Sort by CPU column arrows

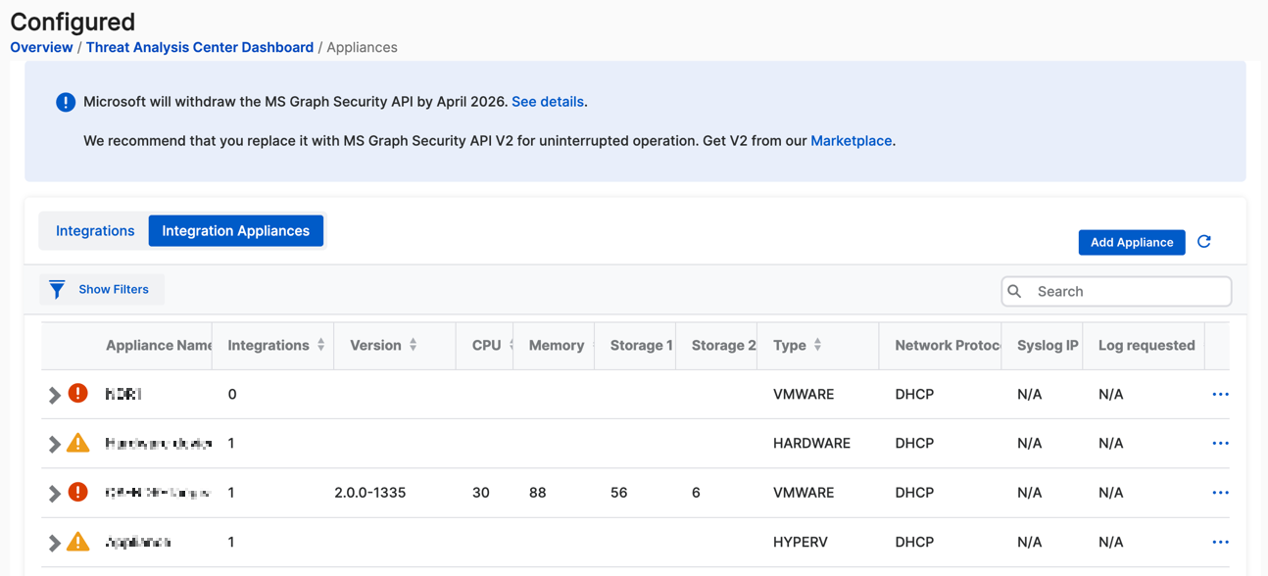tap(512, 345)
